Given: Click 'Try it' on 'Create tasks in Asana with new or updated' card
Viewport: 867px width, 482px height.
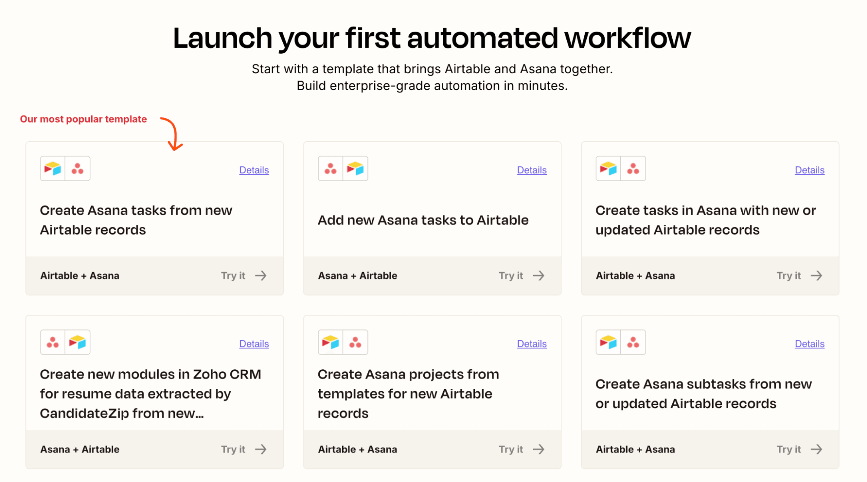Looking at the screenshot, I should point(789,276).
